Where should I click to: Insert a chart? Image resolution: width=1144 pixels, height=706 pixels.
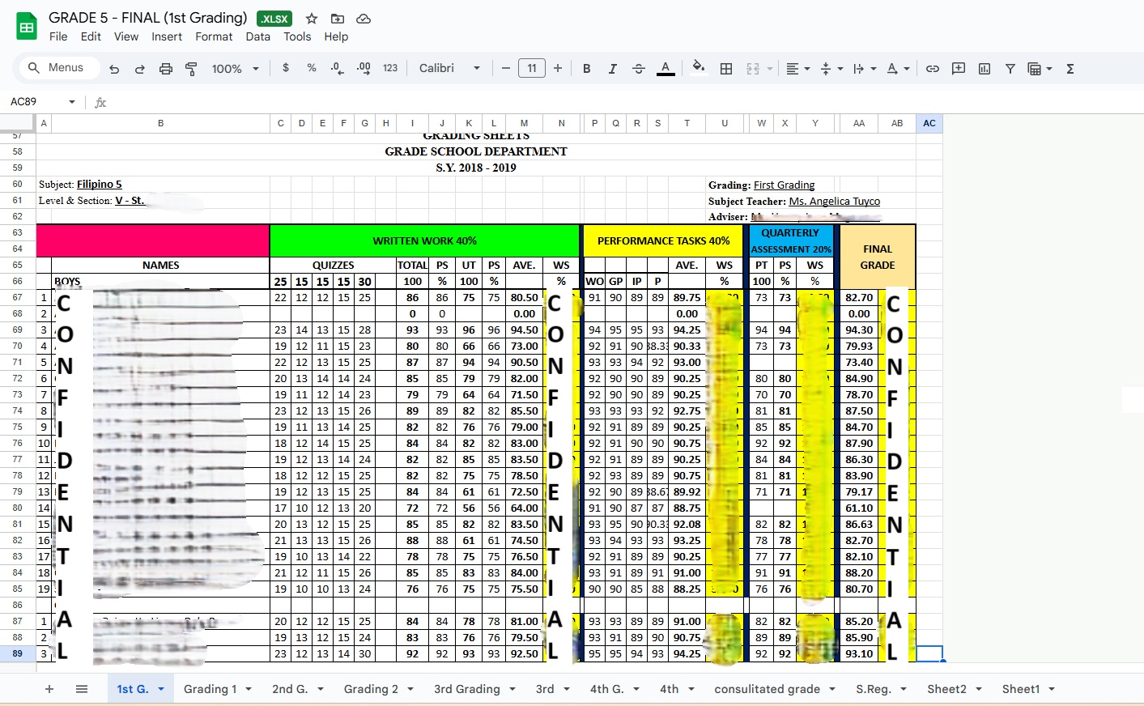pos(985,69)
